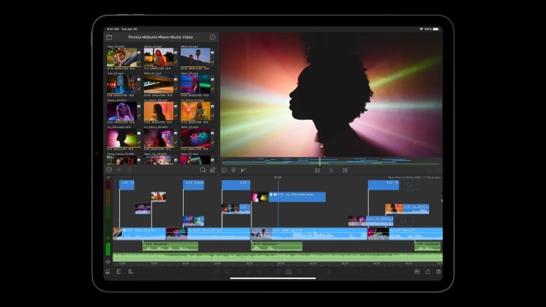Tap the clip edit icon in center toolbar
546x307 pixels.
click(289, 272)
